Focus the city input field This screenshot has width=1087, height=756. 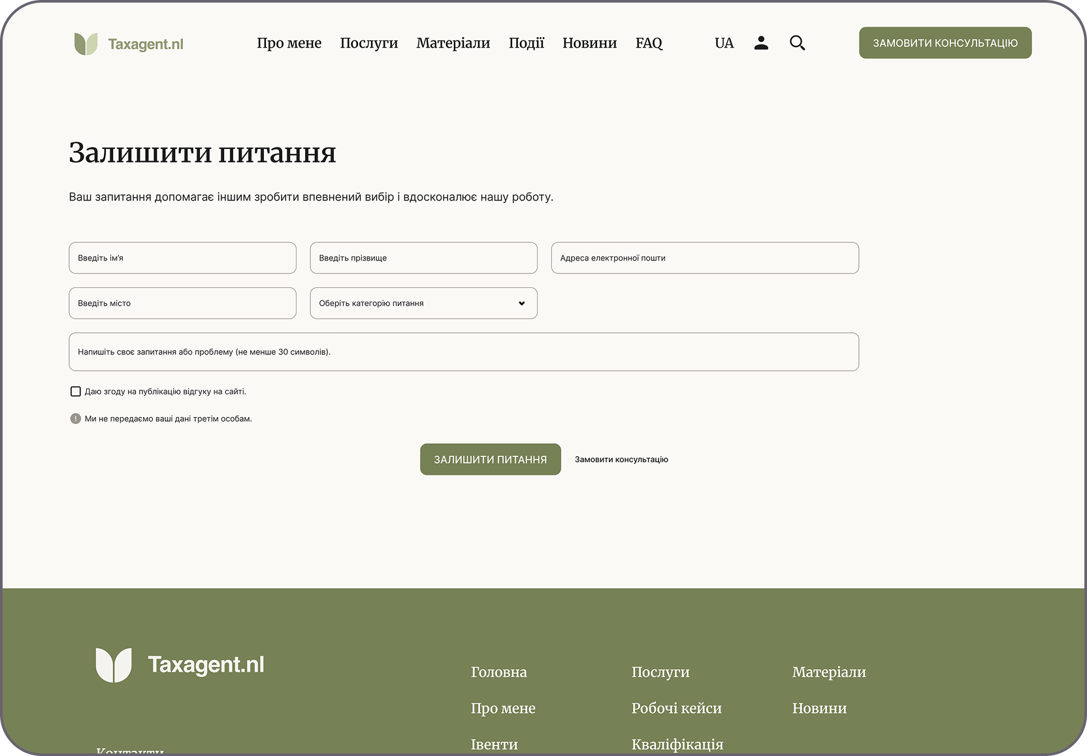pos(182,303)
